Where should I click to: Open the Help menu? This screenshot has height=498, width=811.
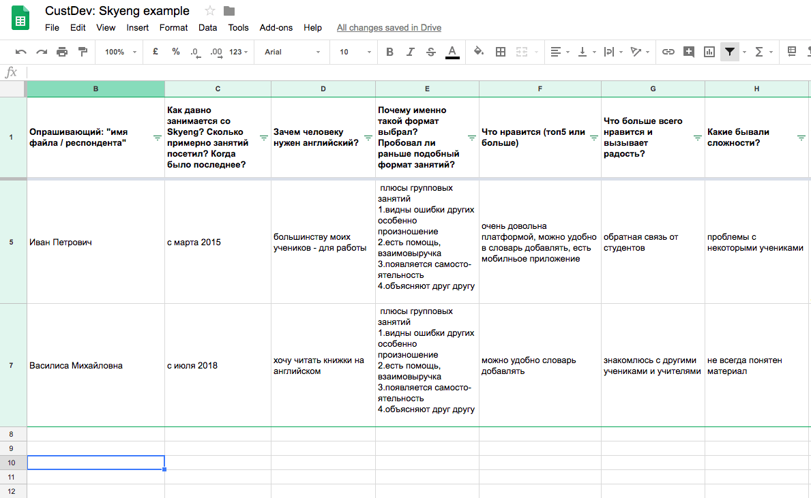point(312,27)
